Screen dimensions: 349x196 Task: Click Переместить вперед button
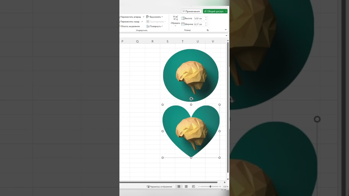click(x=130, y=17)
